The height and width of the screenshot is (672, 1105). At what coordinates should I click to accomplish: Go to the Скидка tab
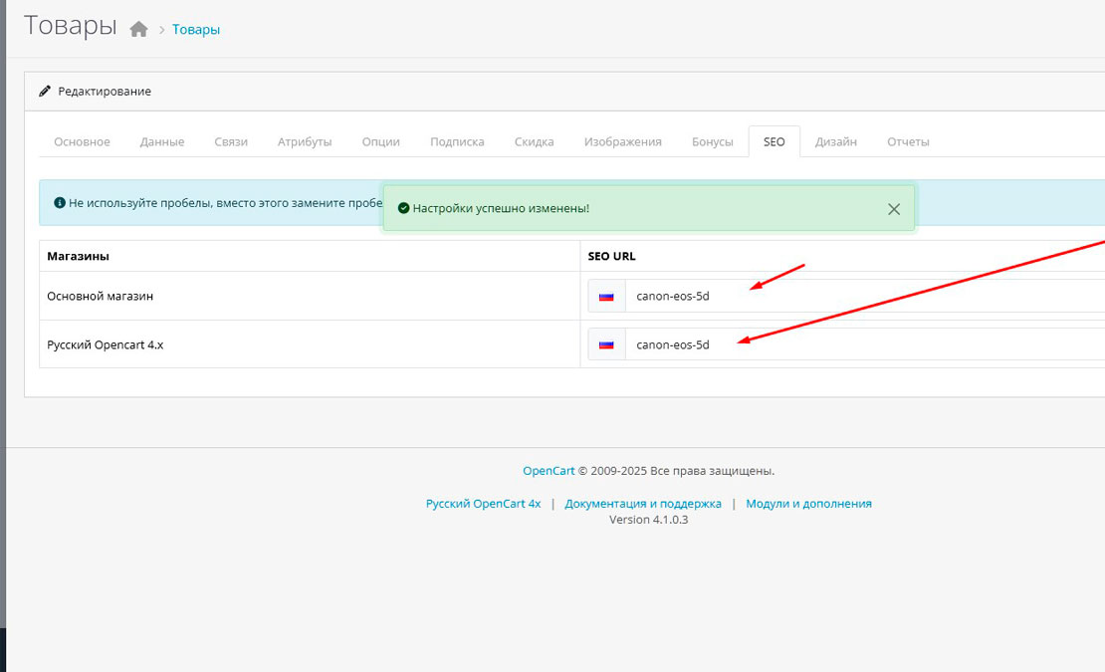click(535, 141)
